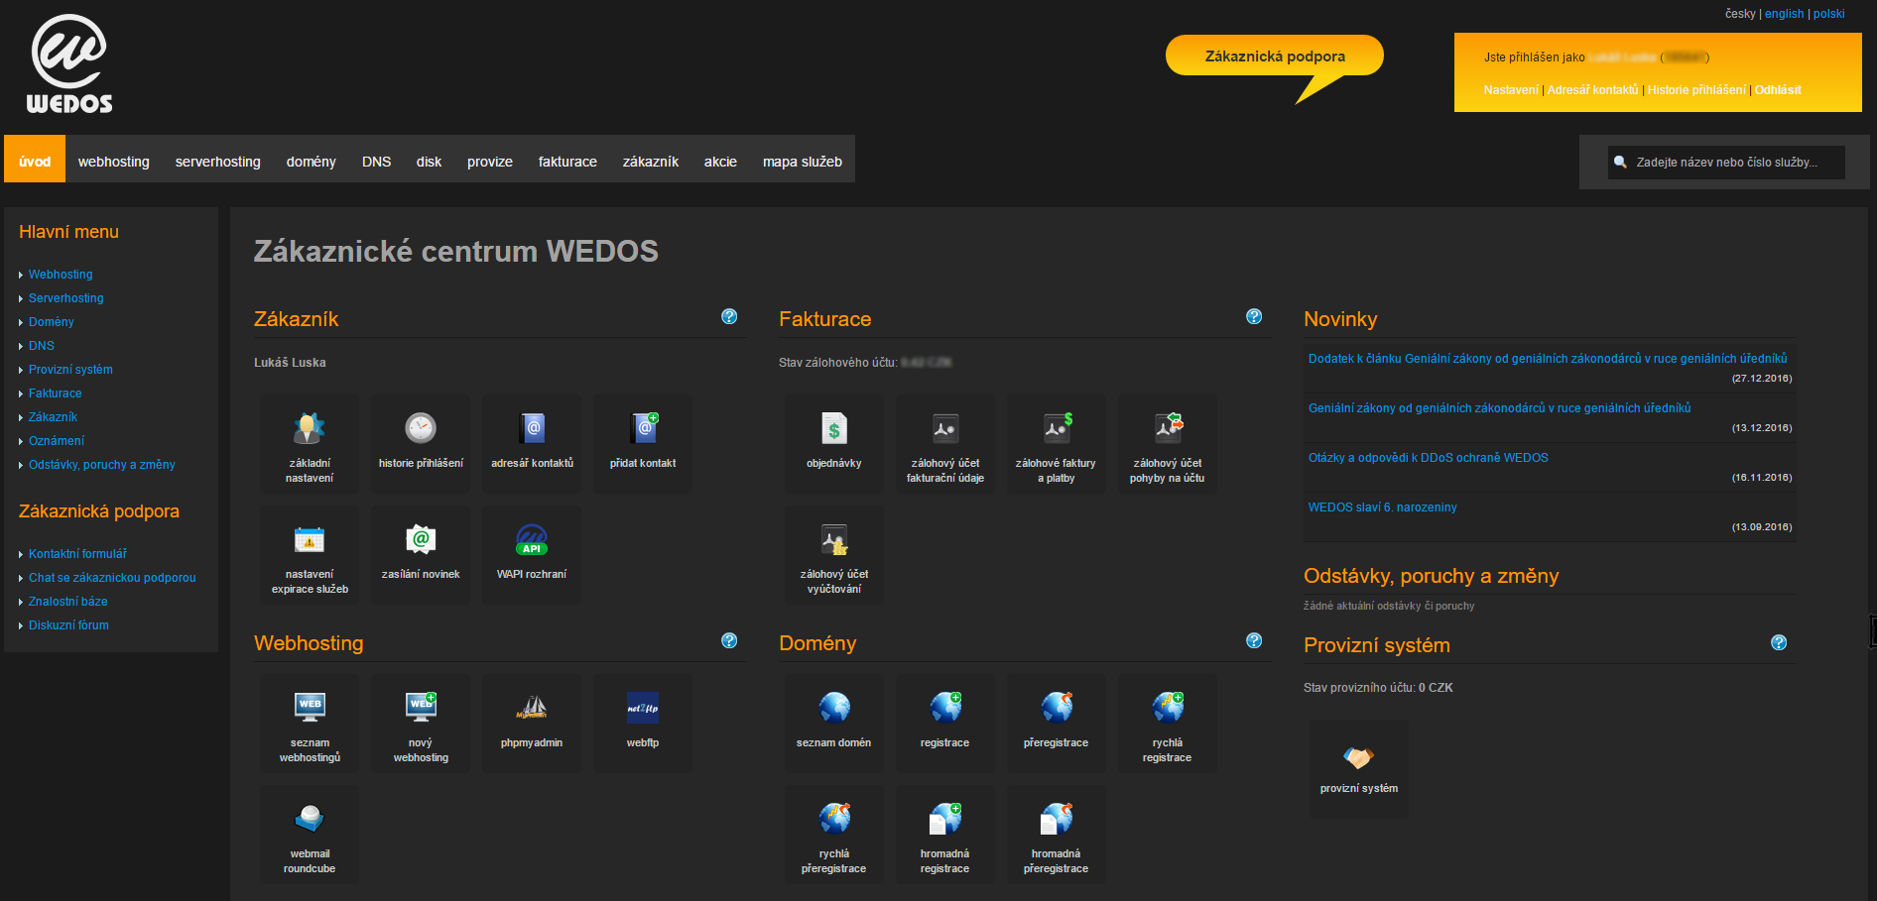Click help icon beside Provizní systém heading

(1779, 642)
